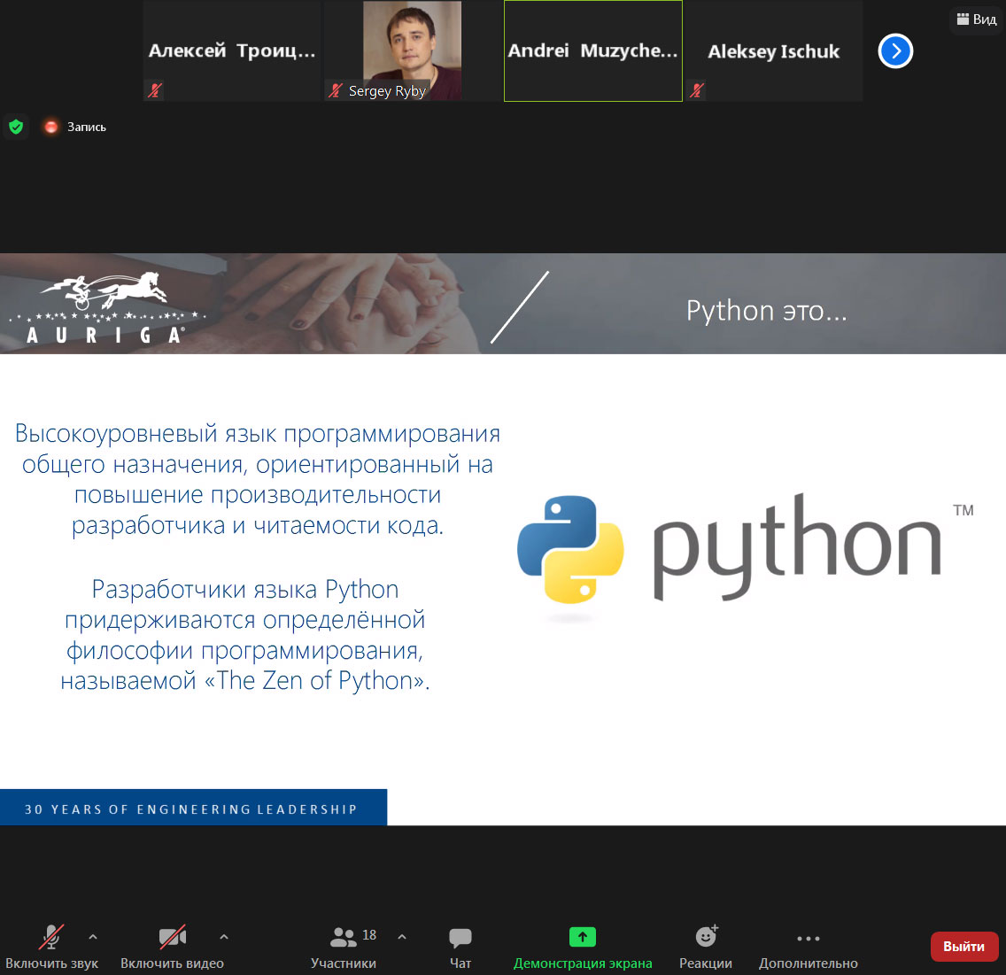Expand participants options arrow

click(402, 937)
